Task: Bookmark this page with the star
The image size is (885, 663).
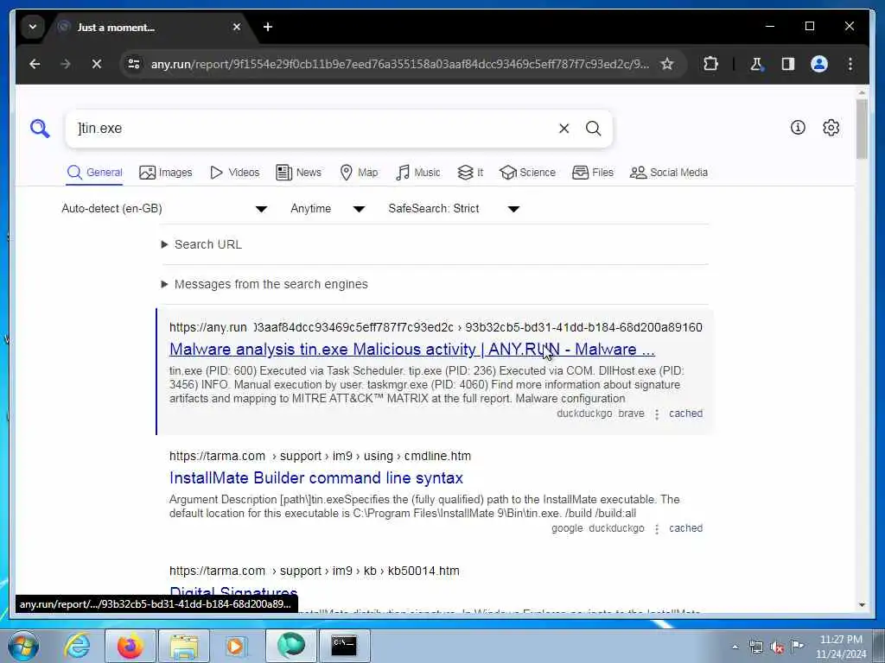Action: [x=667, y=64]
